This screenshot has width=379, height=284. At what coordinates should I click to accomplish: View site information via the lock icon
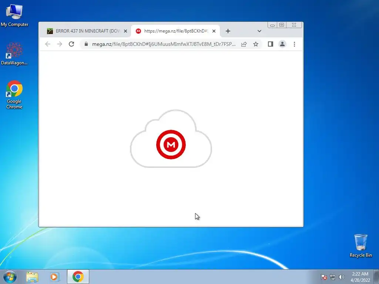86,44
